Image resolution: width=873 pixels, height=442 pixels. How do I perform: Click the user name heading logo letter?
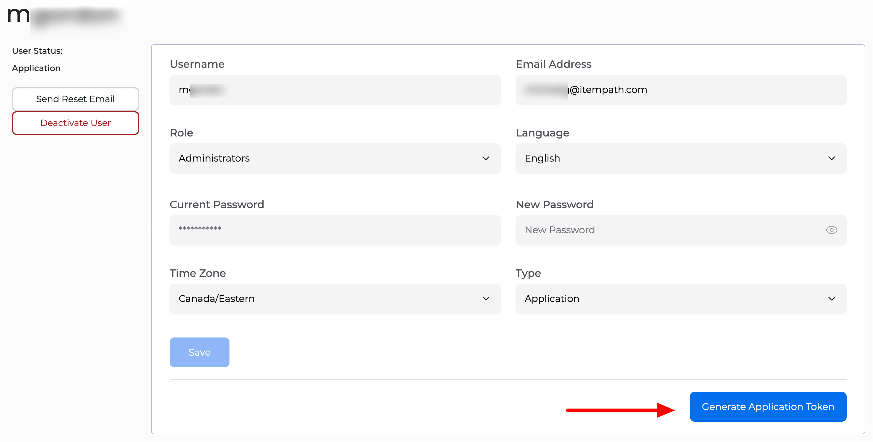[x=19, y=15]
